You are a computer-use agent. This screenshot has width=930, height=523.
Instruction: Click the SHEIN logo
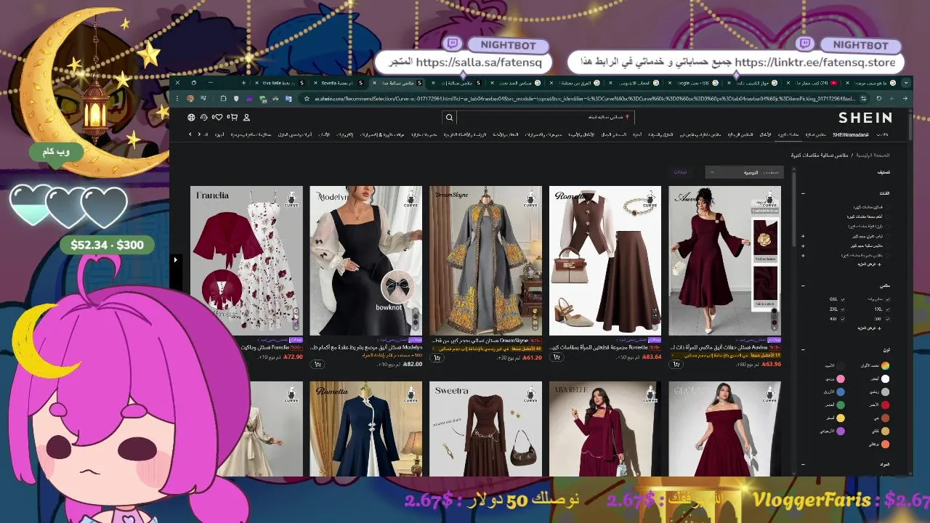tap(865, 118)
